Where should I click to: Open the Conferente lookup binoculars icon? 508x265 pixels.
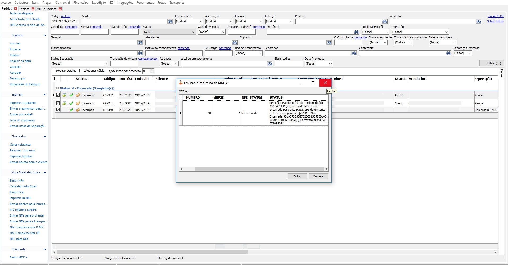448,53
